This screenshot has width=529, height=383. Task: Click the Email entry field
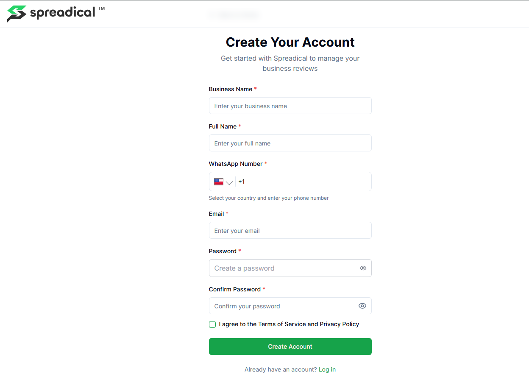coord(290,230)
